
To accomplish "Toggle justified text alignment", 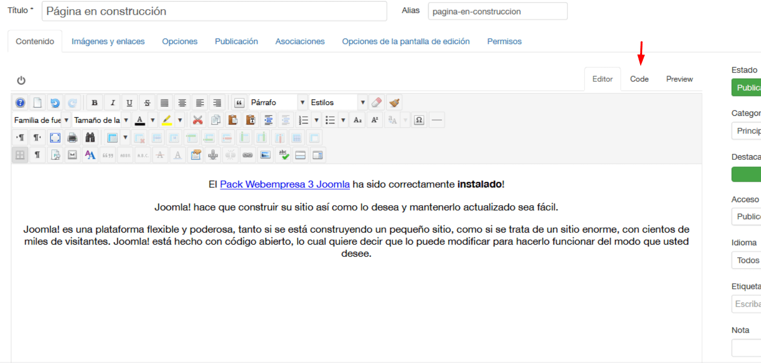I will tap(165, 103).
